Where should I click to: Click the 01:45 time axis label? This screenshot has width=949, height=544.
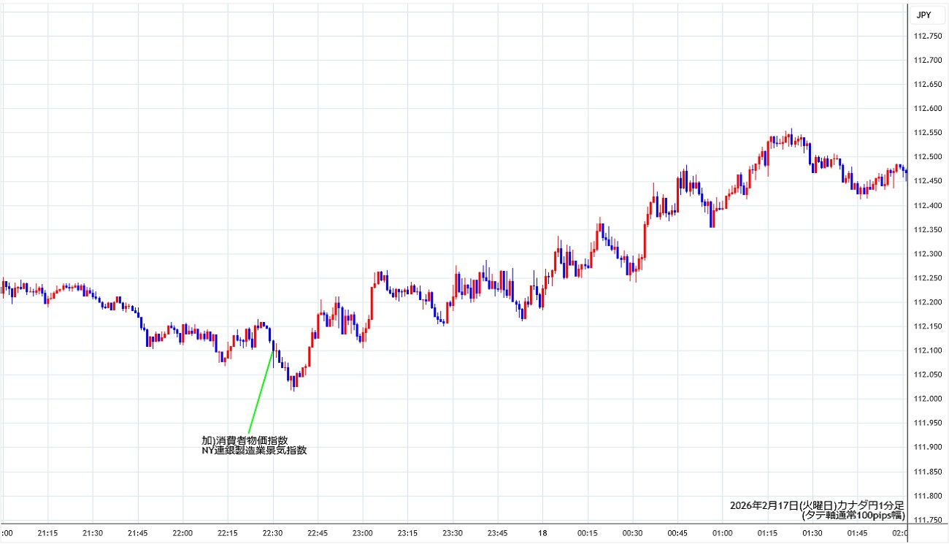[858, 533]
